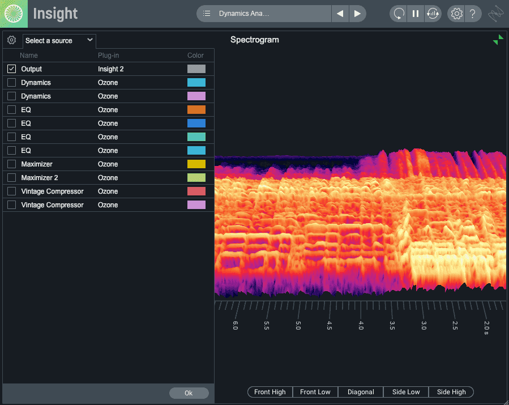Click the Color column header
509x405 pixels.
(195, 56)
